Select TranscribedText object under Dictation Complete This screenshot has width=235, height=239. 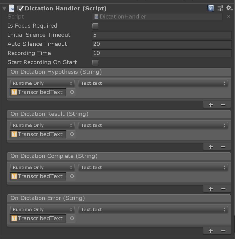[x=38, y=176]
